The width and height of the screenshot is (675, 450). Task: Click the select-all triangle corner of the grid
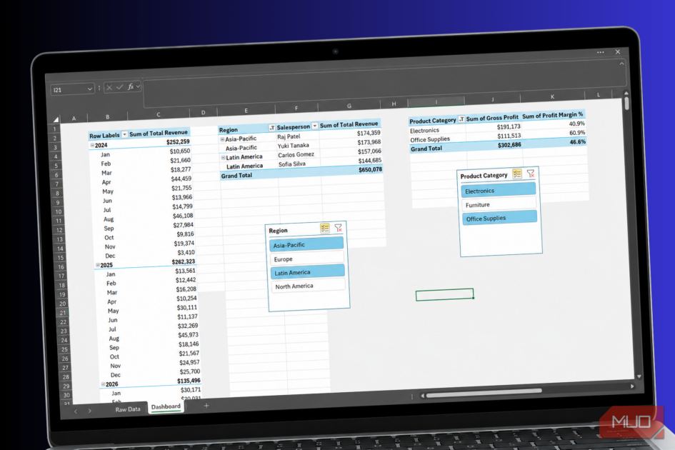(56, 119)
